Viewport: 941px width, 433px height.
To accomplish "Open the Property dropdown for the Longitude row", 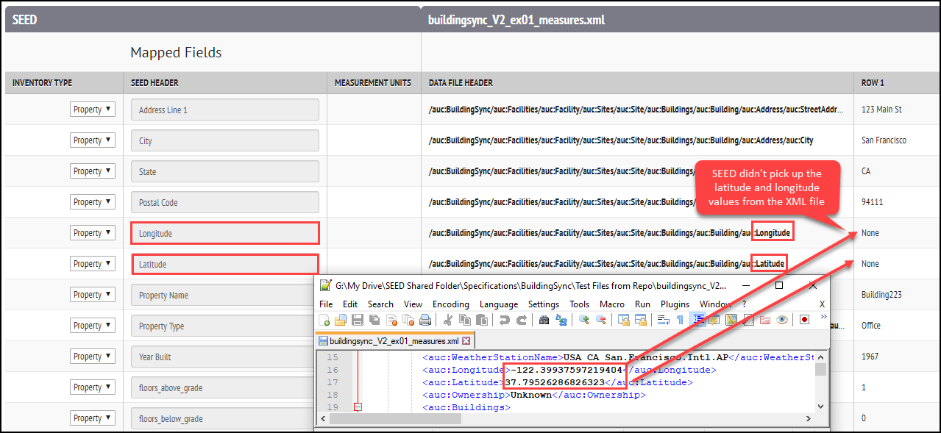I will (x=92, y=232).
